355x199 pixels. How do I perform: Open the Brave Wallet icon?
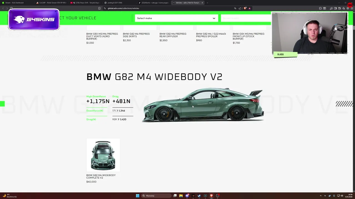coord(339,8)
